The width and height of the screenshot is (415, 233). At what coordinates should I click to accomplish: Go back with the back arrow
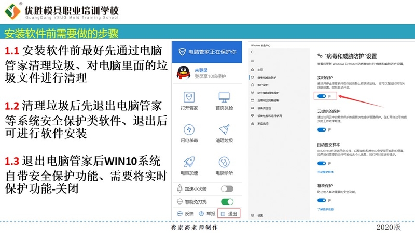253,52
